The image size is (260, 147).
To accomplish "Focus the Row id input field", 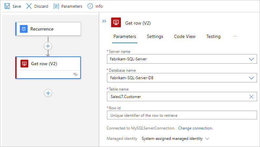I will click(x=182, y=115).
